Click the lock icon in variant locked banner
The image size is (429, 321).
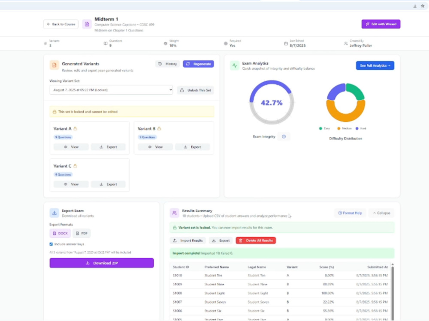[175, 227]
